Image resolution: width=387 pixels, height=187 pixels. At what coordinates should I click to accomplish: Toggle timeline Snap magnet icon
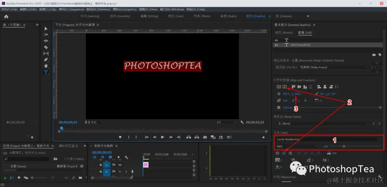103,157
